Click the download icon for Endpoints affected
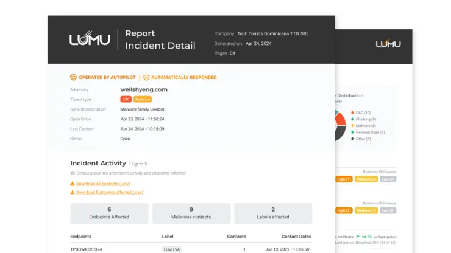Viewport: 451px width, 253px height. 73,192
